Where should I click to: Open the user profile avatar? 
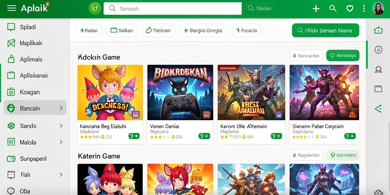coord(378,8)
